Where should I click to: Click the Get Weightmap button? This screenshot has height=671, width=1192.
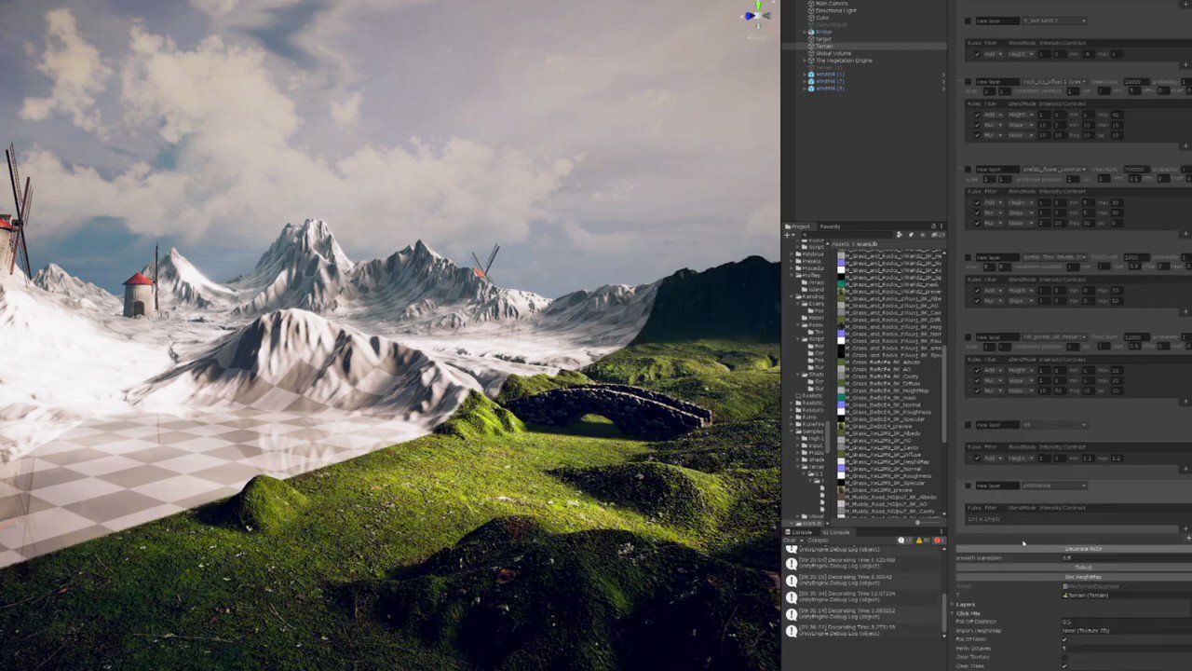[x=1083, y=577]
